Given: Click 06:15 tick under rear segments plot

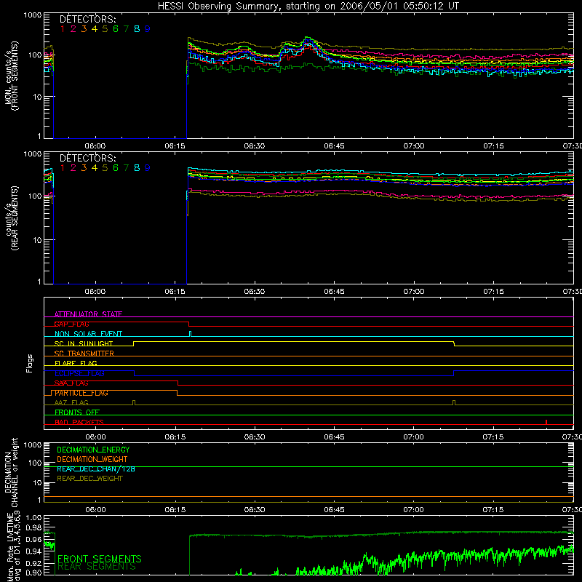Looking at the screenshot, I should [175, 292].
